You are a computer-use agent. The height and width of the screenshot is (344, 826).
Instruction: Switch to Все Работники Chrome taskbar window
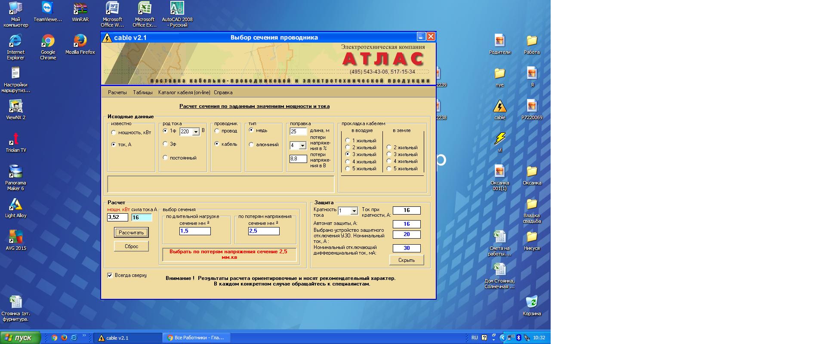pyautogui.click(x=197, y=338)
